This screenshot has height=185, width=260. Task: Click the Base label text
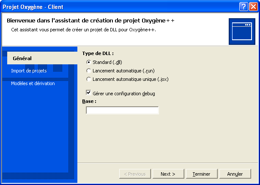coord(89,101)
